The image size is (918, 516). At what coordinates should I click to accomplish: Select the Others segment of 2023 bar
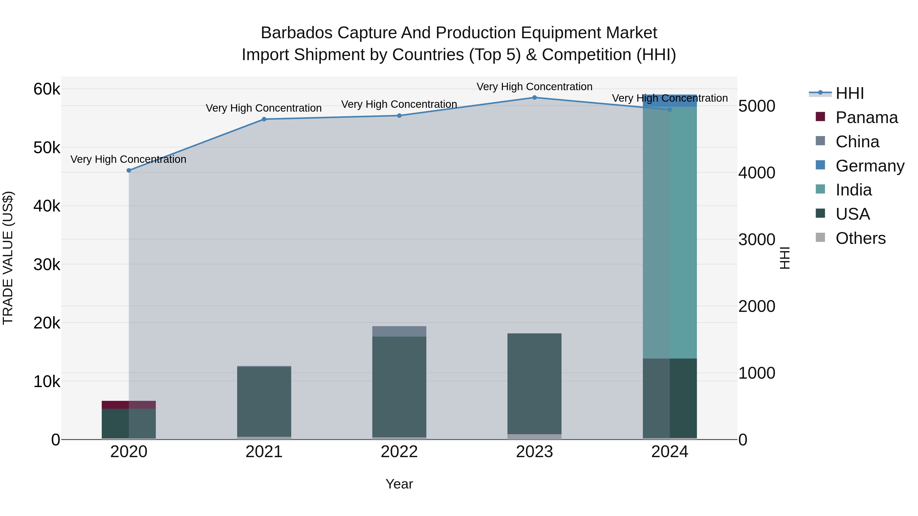[x=534, y=437]
